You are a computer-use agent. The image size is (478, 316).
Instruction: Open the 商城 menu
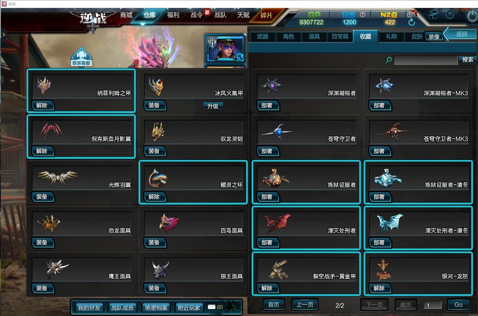[x=126, y=15]
